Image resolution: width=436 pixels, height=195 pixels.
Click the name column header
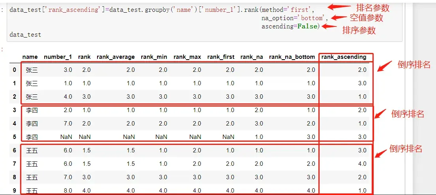pos(30,57)
